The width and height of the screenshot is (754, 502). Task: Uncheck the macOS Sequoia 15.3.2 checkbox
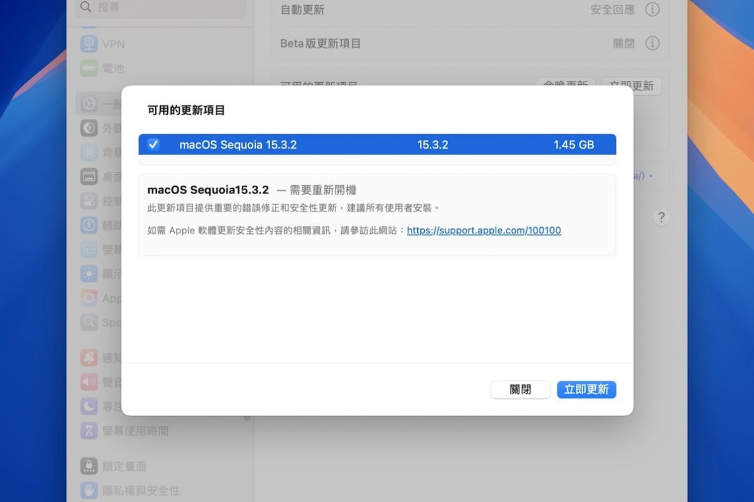(153, 145)
